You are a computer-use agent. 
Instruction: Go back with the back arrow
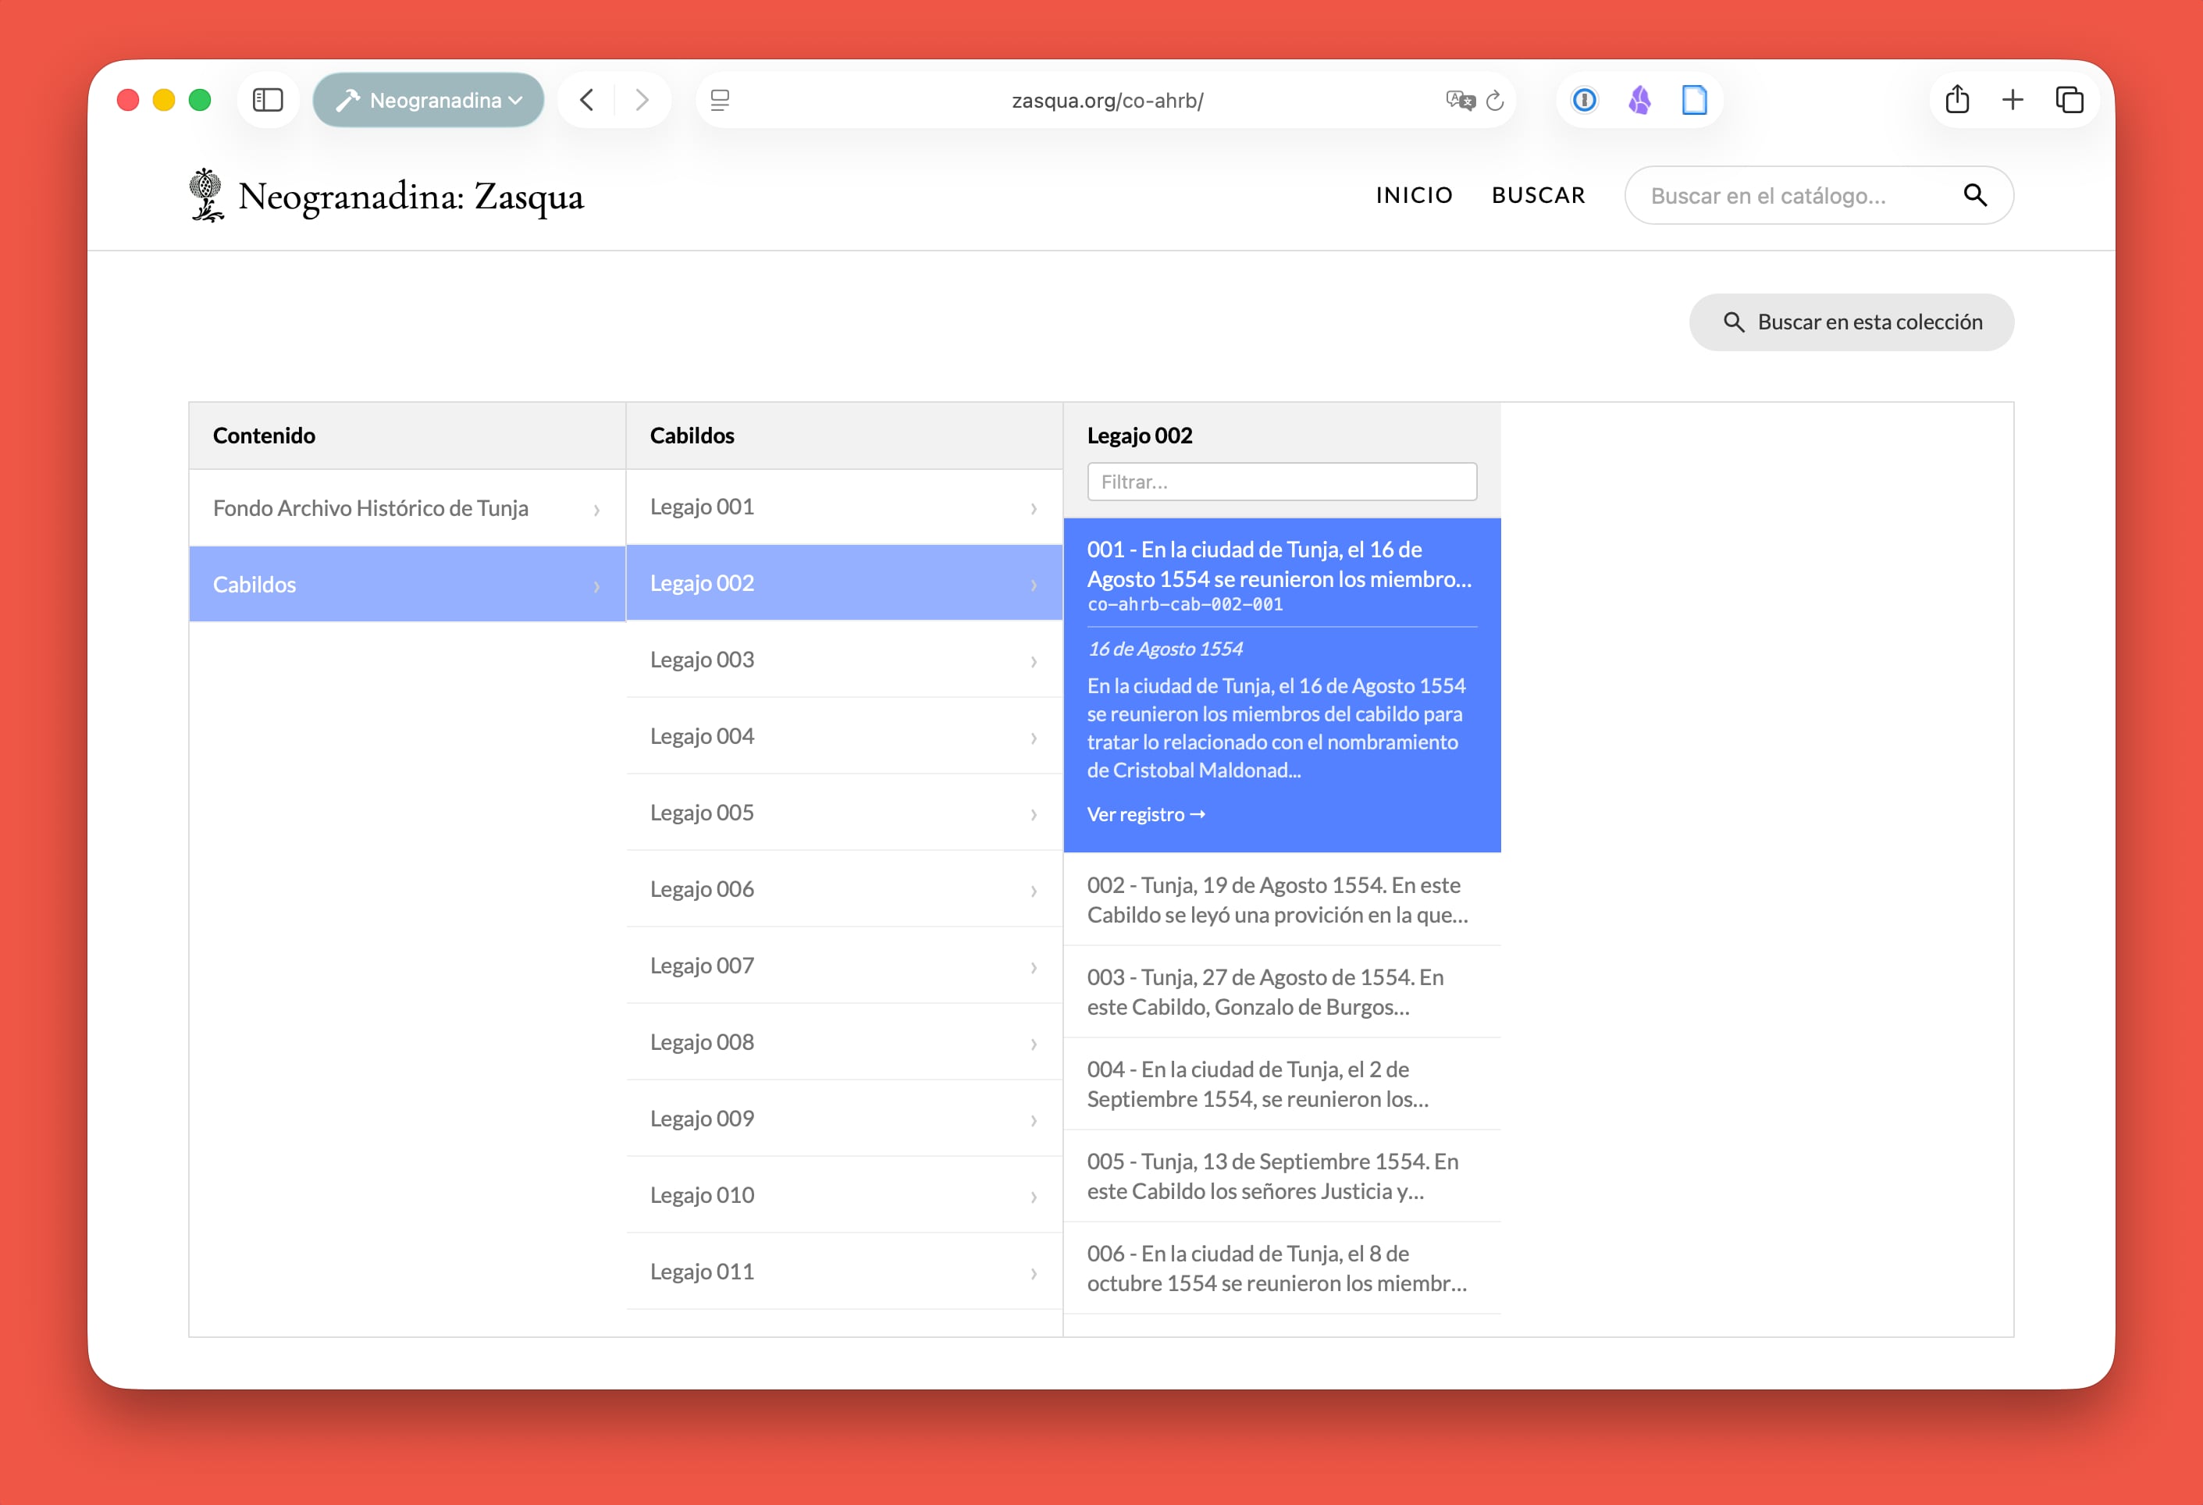pyautogui.click(x=587, y=99)
